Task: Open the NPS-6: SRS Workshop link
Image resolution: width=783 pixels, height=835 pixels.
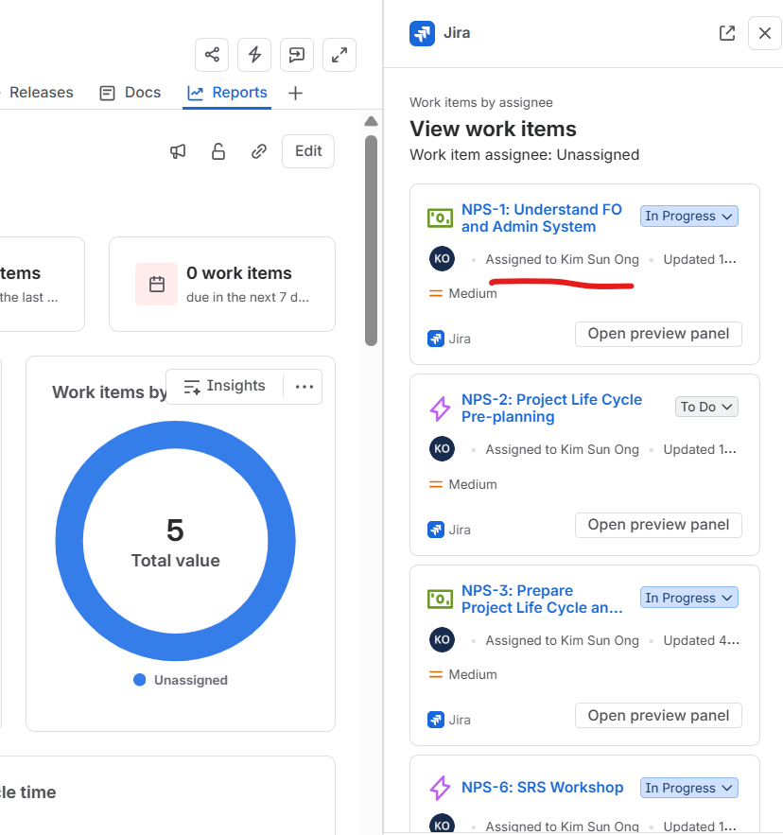Action: tap(542, 787)
